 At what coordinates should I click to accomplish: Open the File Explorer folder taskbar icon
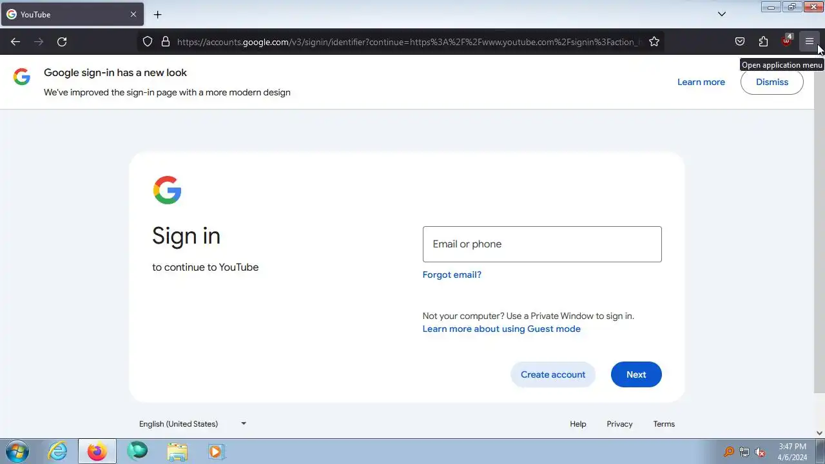[x=177, y=452]
